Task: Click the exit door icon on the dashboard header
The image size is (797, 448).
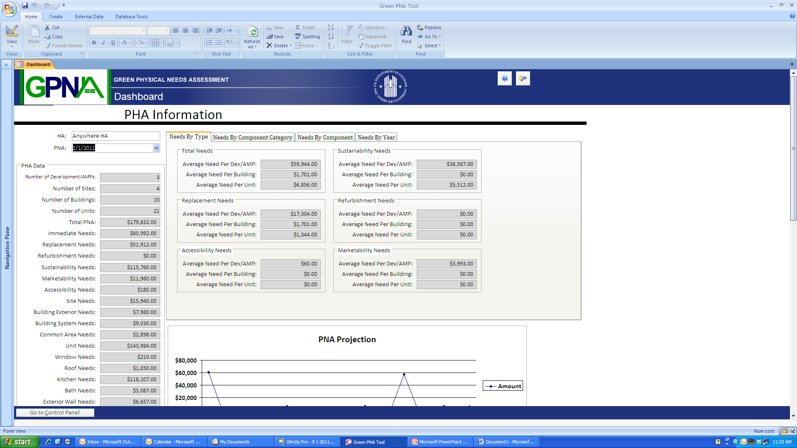Action: click(x=523, y=78)
